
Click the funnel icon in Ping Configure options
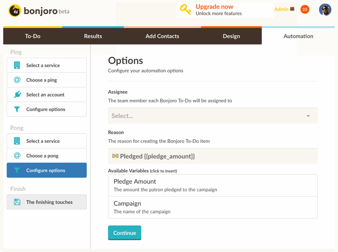[17, 109]
